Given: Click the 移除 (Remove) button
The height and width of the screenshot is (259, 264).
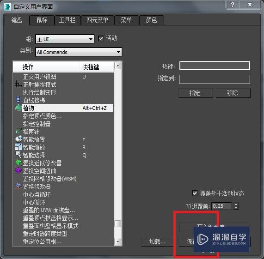Looking at the screenshot, I should pyautogui.click(x=233, y=93).
